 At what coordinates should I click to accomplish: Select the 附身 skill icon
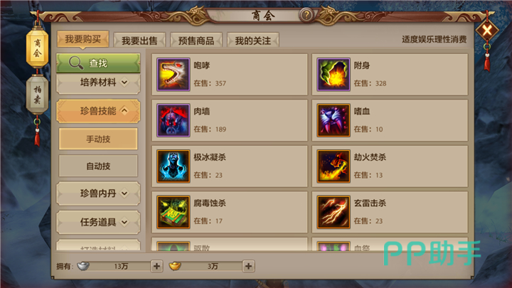(x=334, y=75)
